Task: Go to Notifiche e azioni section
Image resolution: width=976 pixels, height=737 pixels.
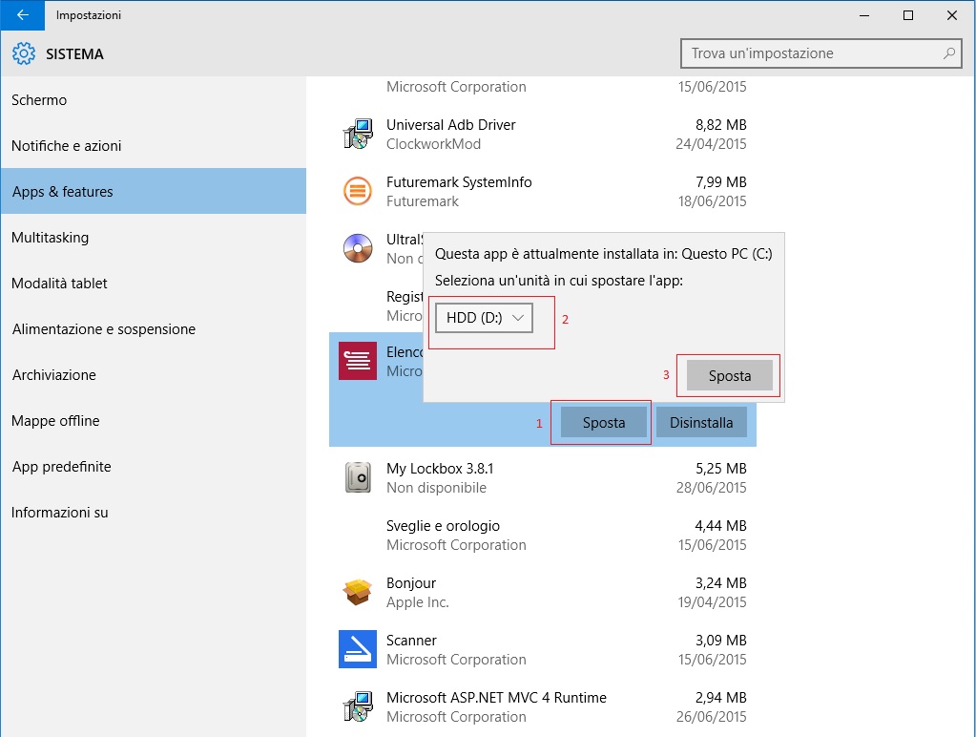Action: click(67, 146)
